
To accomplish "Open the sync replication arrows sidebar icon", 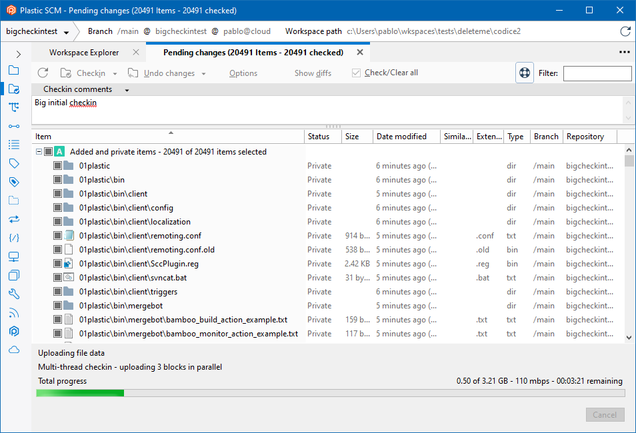I will [15, 219].
